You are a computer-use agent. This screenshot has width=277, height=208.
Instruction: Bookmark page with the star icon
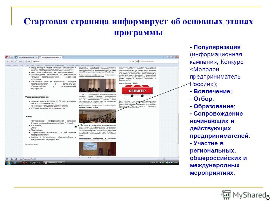(x=133, y=62)
